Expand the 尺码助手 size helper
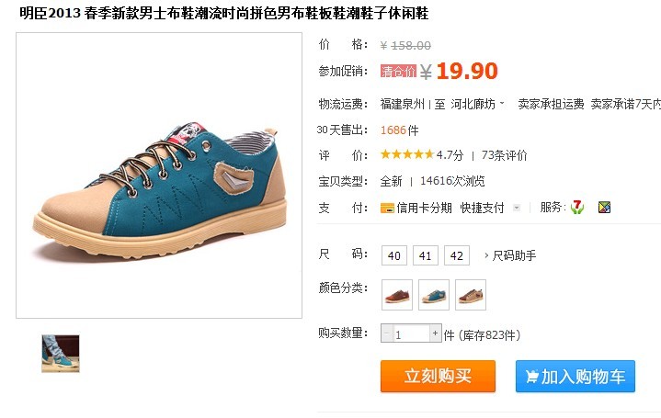This screenshot has height=418, width=661. pyautogui.click(x=510, y=255)
